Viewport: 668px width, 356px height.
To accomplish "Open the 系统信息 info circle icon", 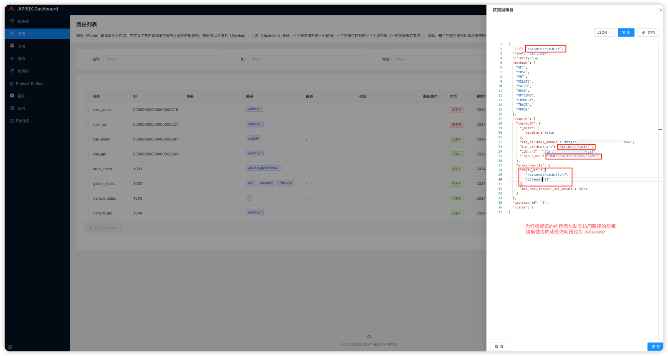I will (12, 121).
